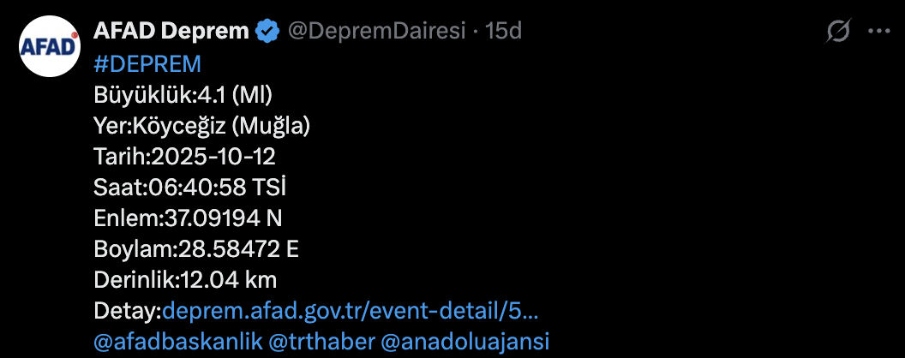This screenshot has width=905, height=358.
Task: Open the three-dot more options menu
Action: pyautogui.click(x=879, y=33)
